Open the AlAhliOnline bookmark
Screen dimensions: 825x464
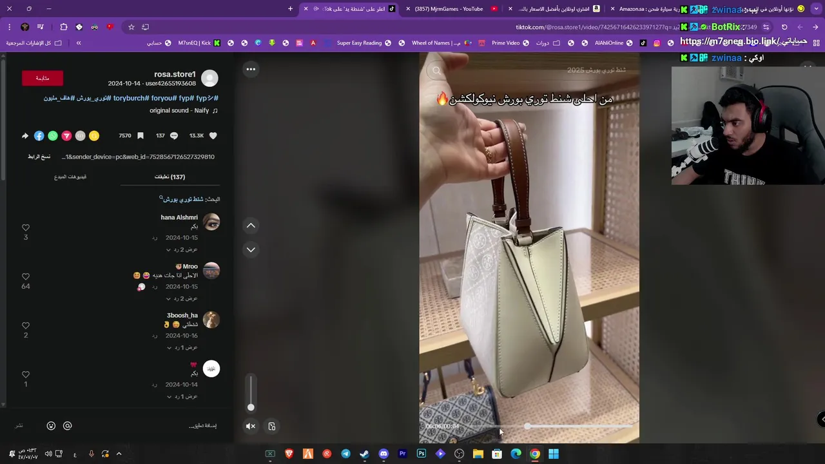[613, 43]
